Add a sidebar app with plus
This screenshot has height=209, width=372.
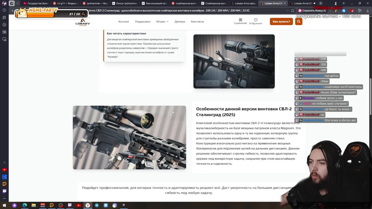point(4,163)
